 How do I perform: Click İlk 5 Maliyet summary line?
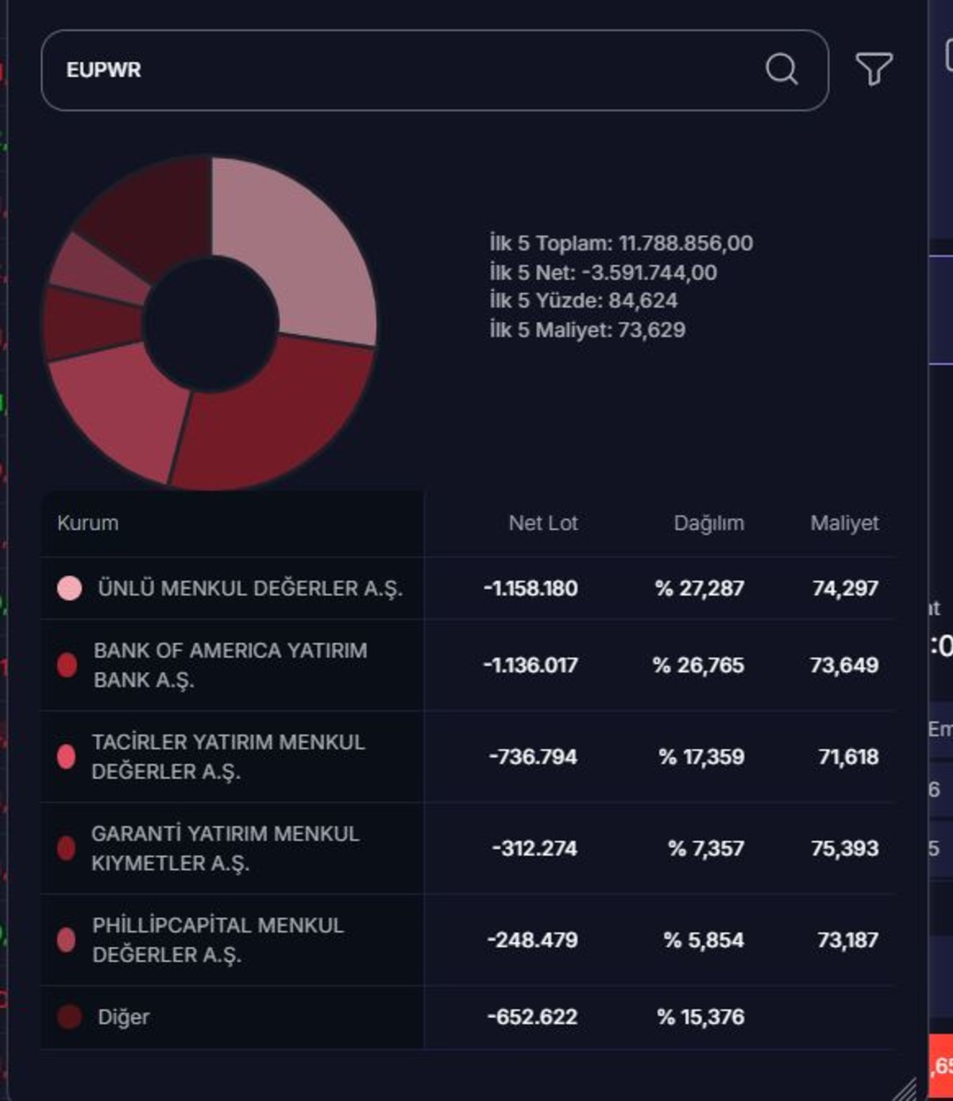tap(587, 330)
